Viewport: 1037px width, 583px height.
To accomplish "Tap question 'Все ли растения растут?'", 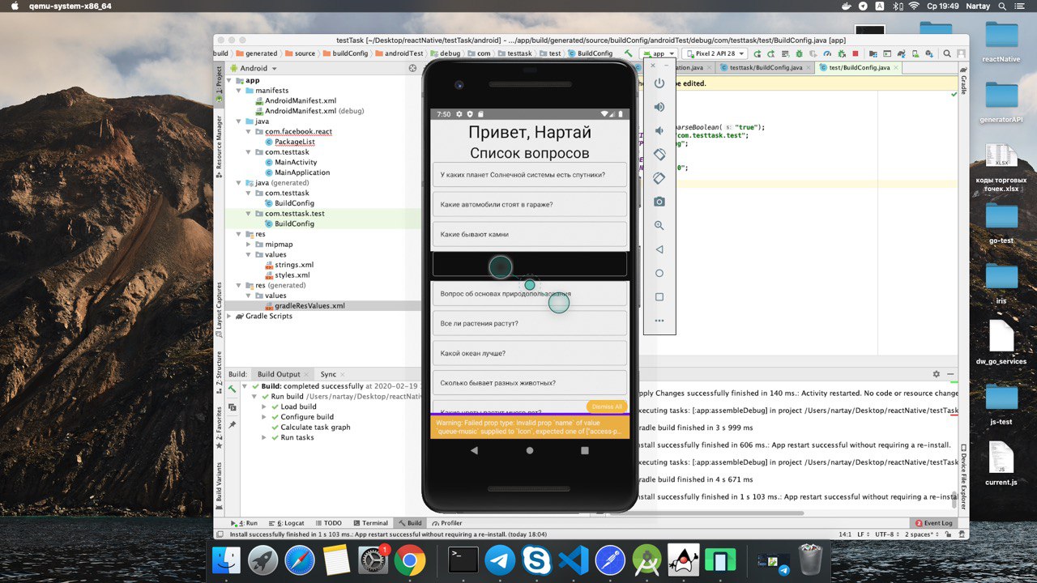I will (x=530, y=323).
